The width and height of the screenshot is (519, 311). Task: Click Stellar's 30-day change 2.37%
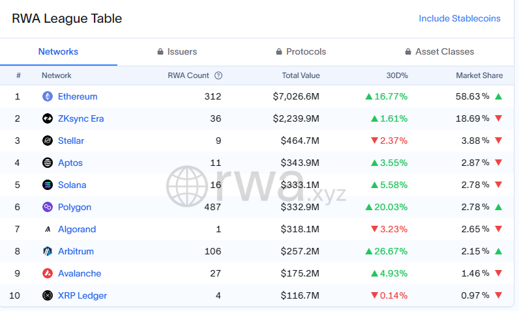389,141
